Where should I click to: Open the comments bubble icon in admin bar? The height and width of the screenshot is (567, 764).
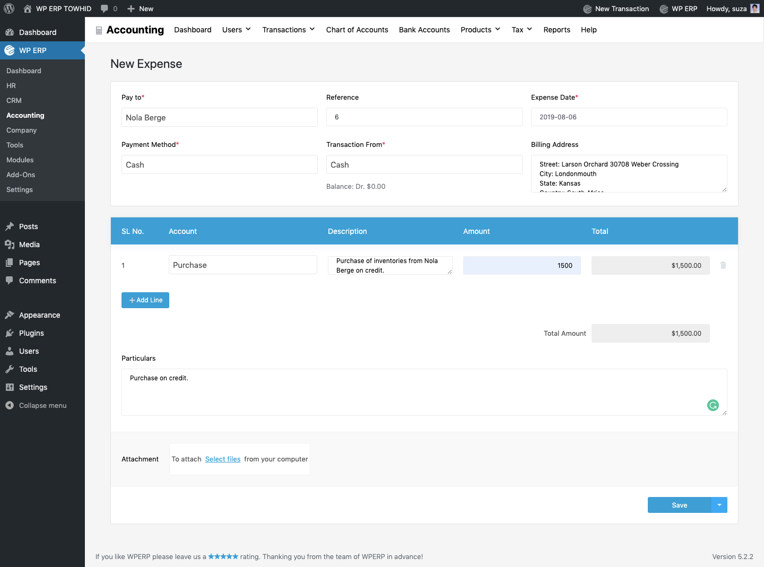(x=105, y=8)
